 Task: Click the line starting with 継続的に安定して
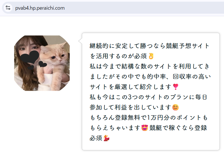pos(149,46)
